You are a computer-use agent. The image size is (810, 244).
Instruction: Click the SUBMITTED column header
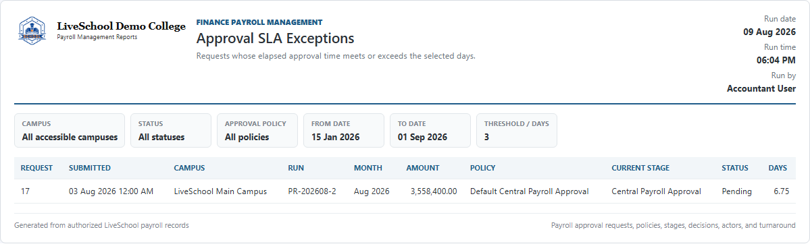(90, 168)
